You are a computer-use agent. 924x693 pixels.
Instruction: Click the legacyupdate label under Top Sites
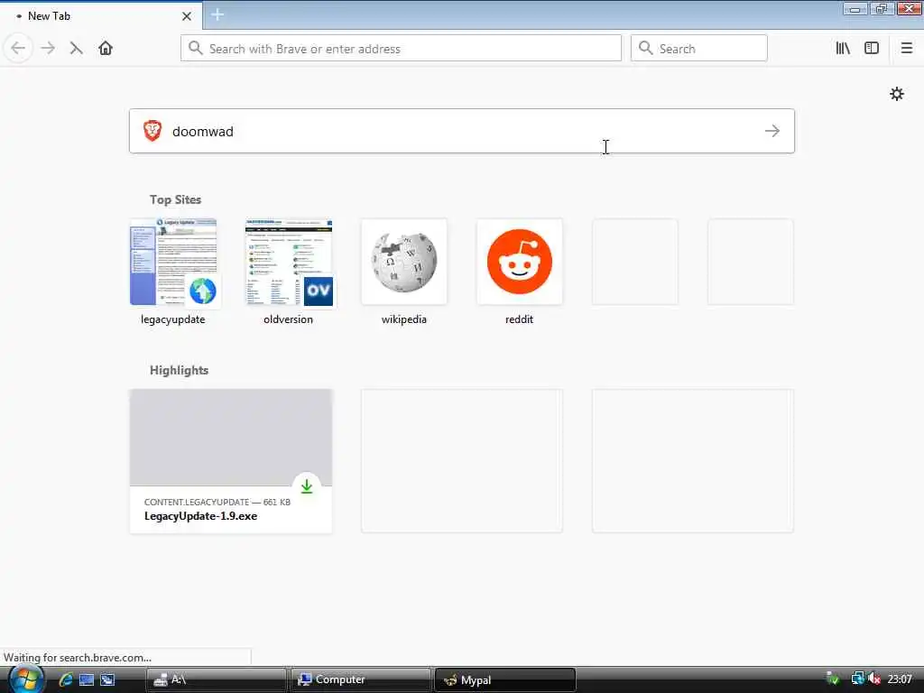[172, 319]
